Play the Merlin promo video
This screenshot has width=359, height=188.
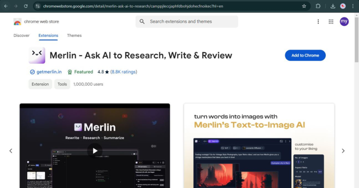95,151
